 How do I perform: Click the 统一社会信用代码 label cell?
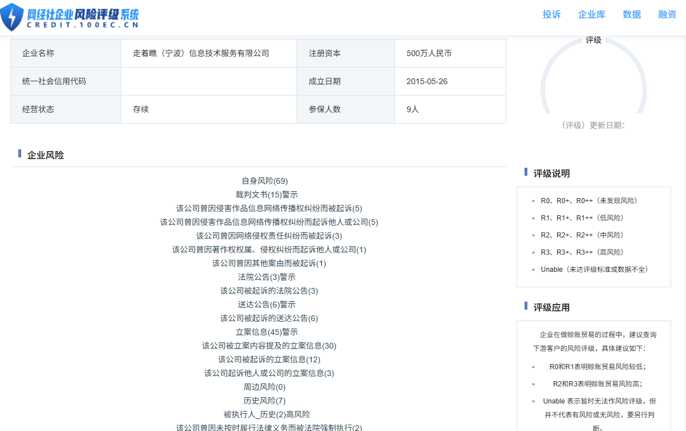[x=66, y=81]
